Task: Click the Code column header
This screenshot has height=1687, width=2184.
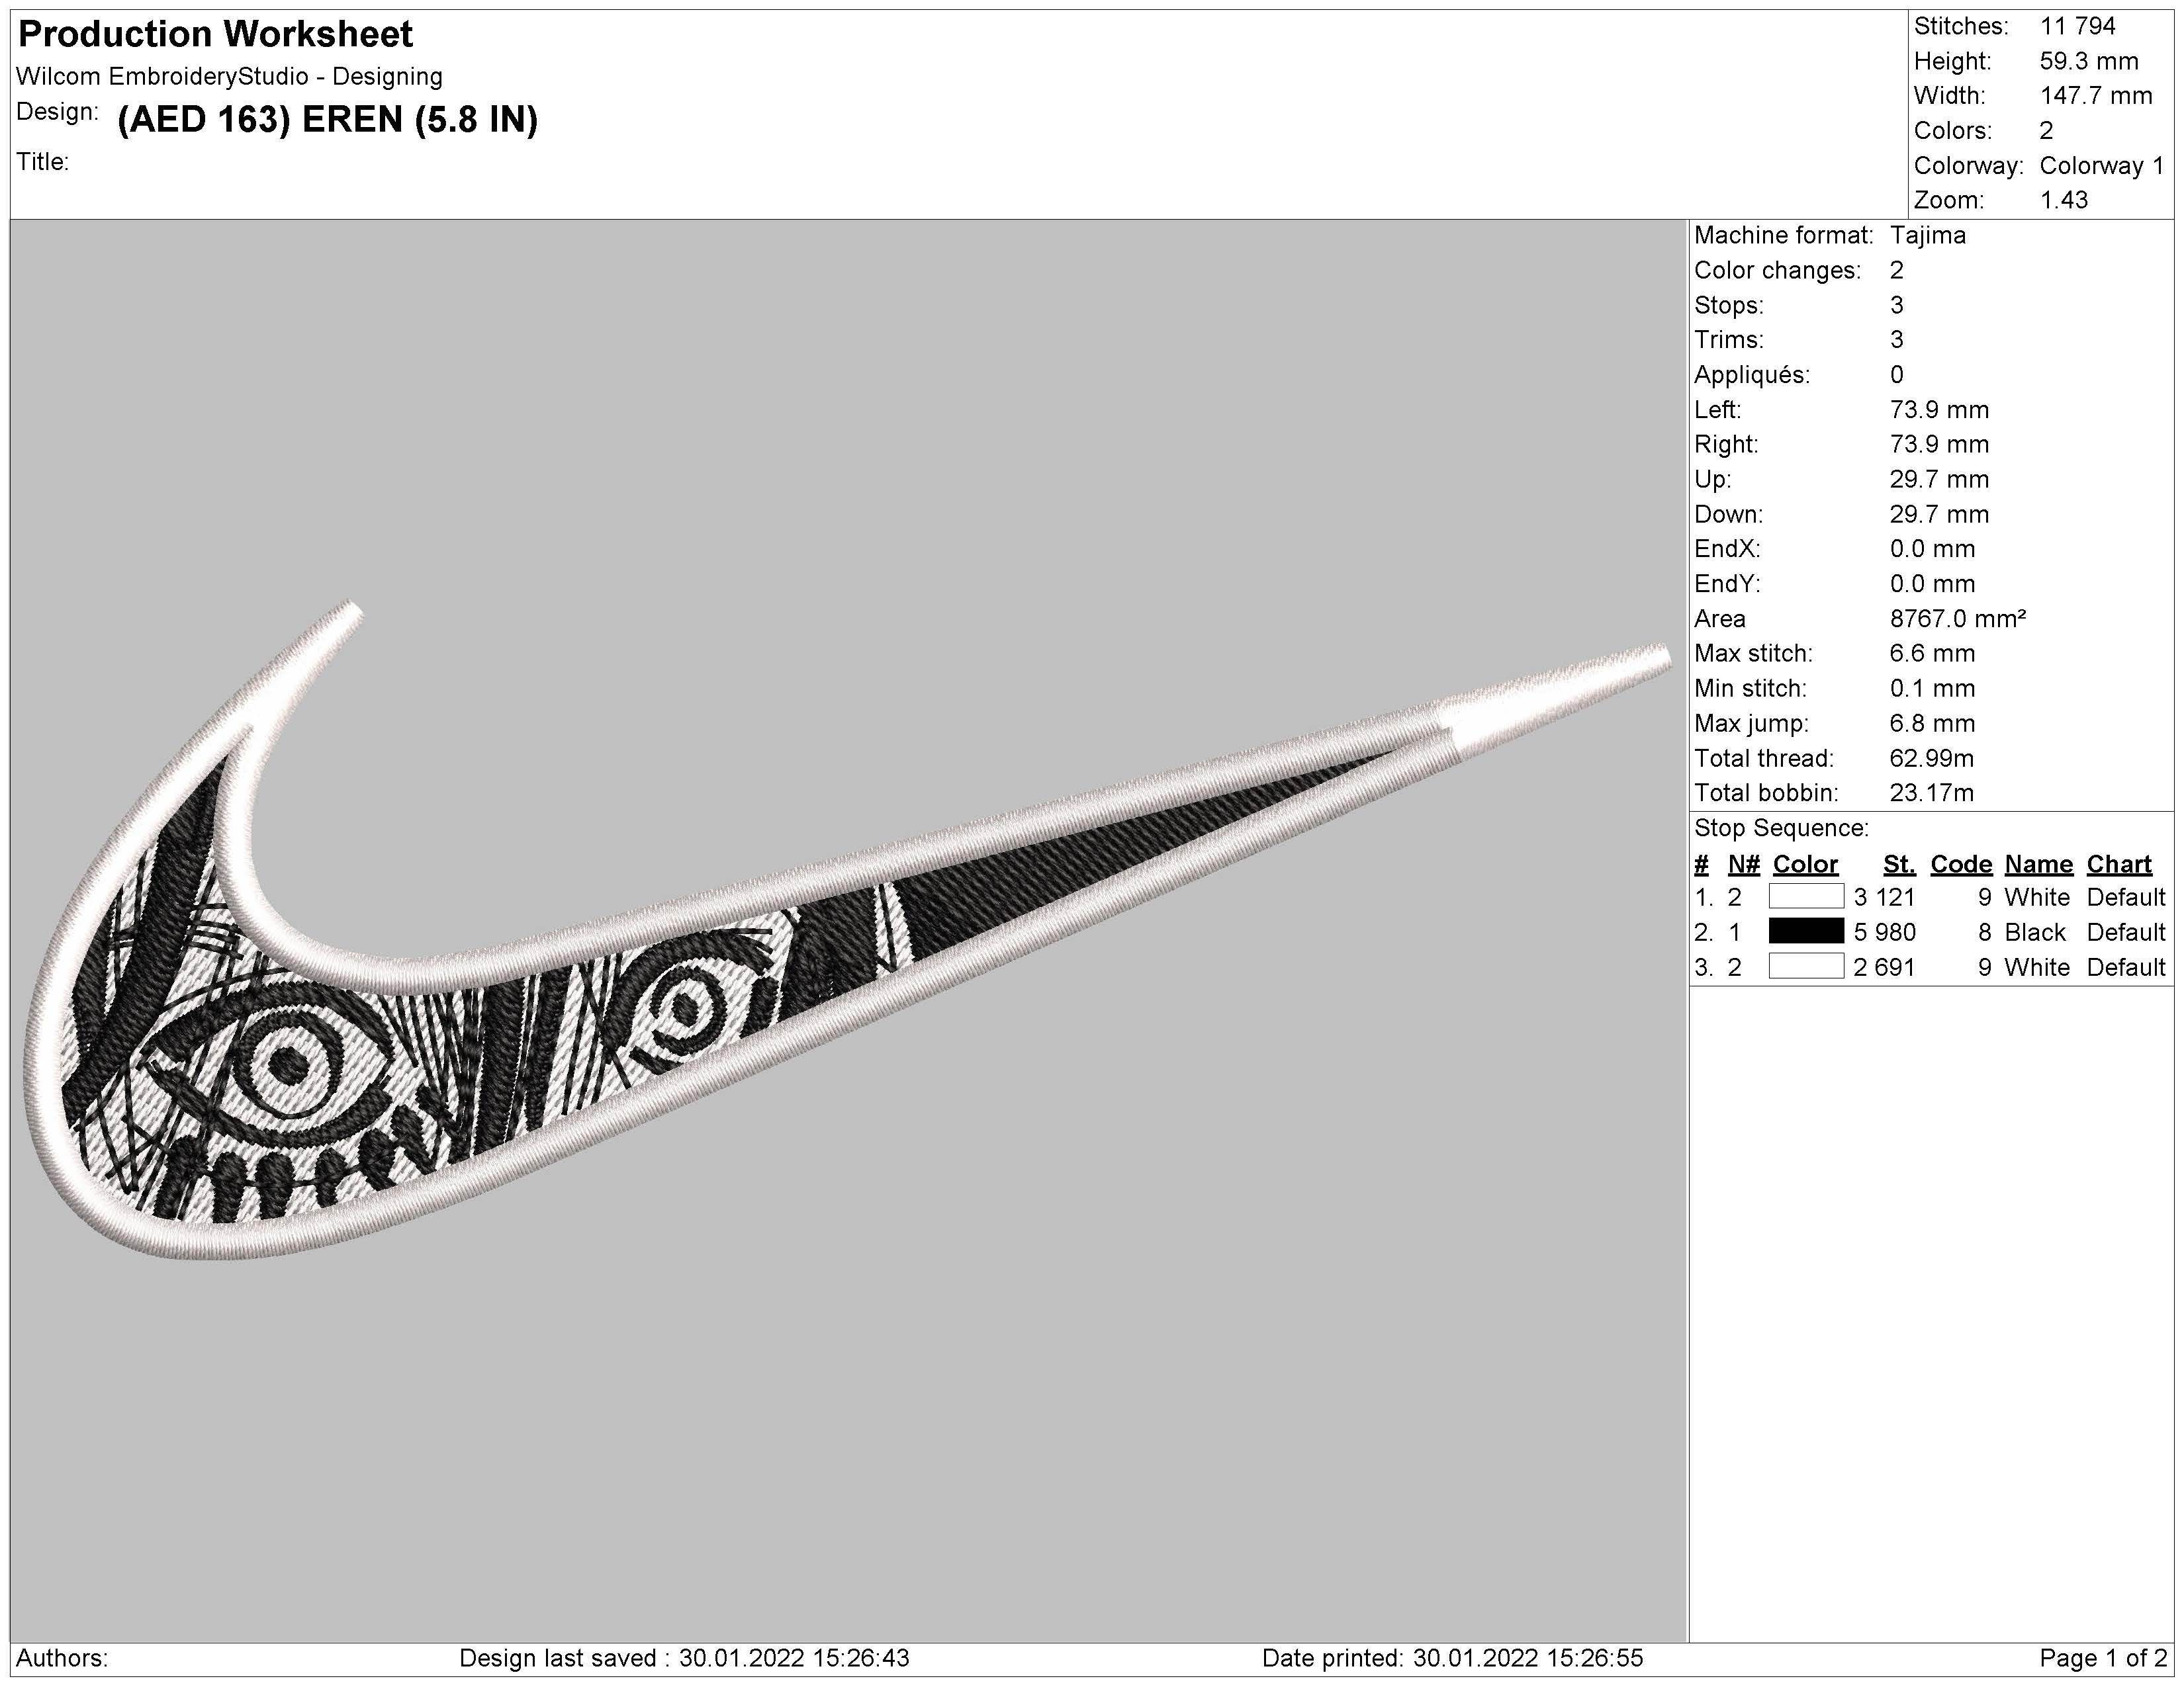Action: 1960,865
